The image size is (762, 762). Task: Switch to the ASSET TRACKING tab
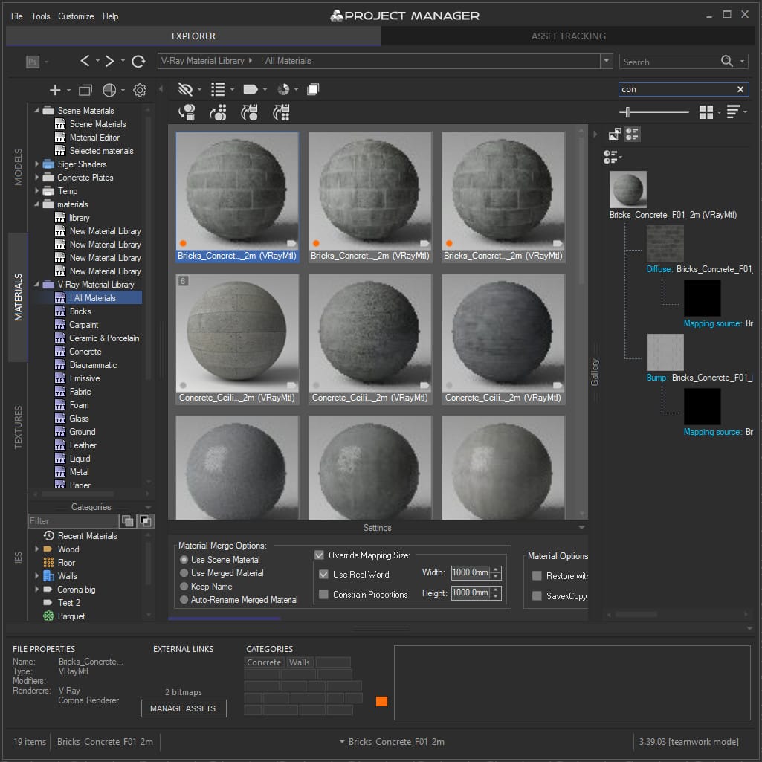[x=569, y=35]
